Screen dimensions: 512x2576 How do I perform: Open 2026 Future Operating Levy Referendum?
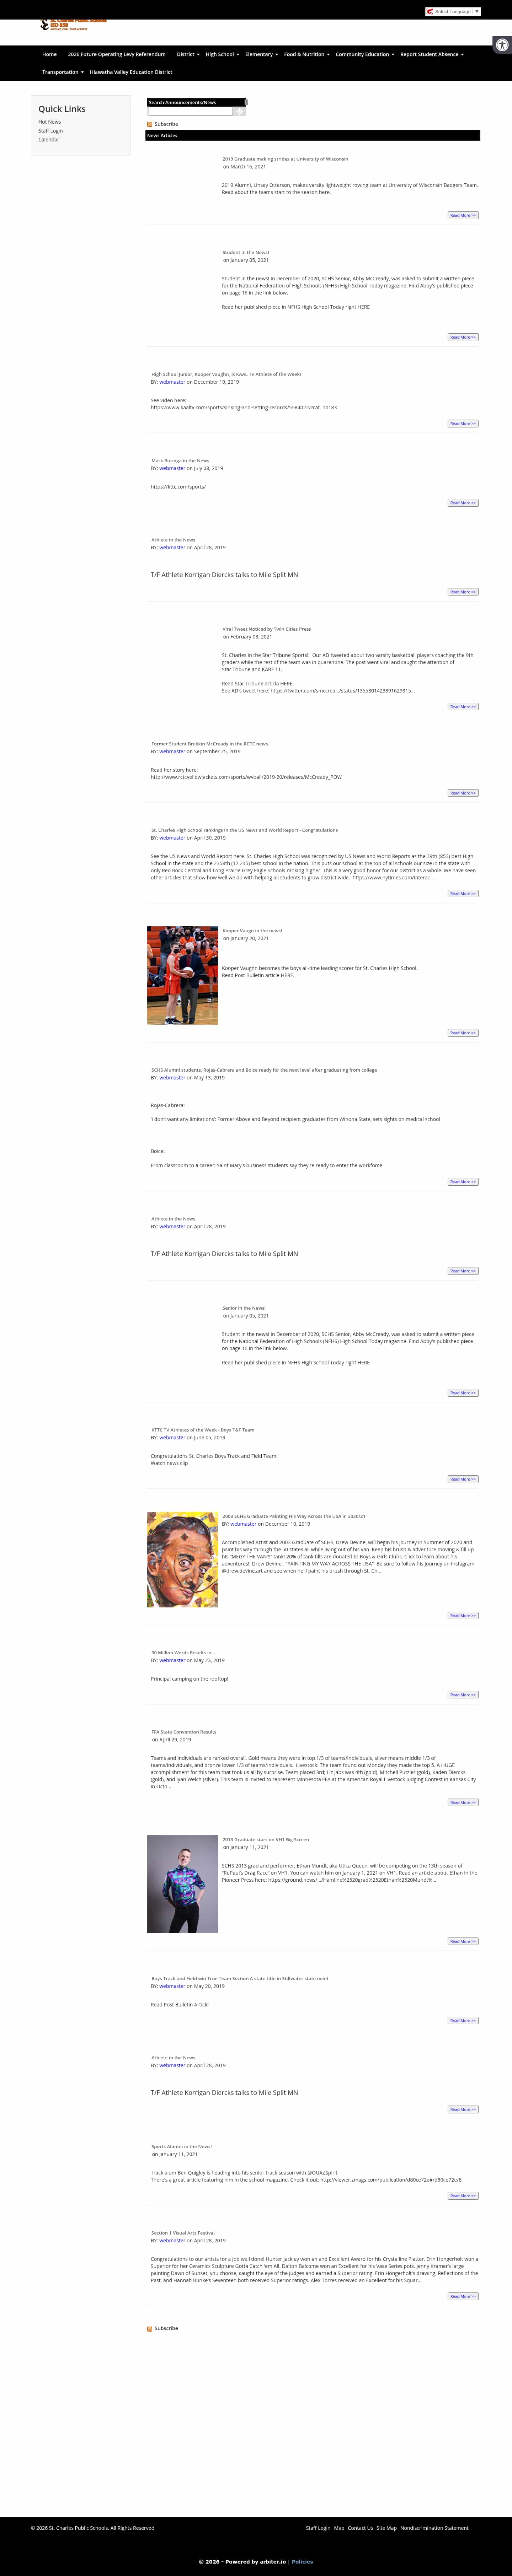117,54
